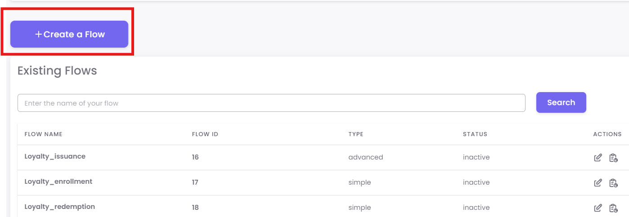Select the Loyalty_enrollment flow name

click(58, 182)
